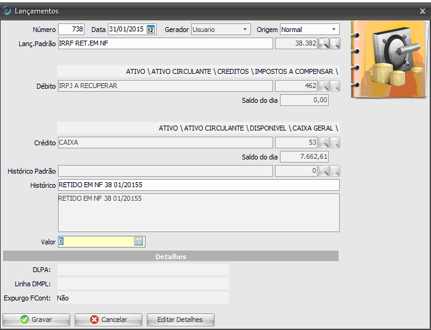Viewport: 431px width, 330px height.
Task: Click the Crédito account code 53
Action: click(x=297, y=142)
